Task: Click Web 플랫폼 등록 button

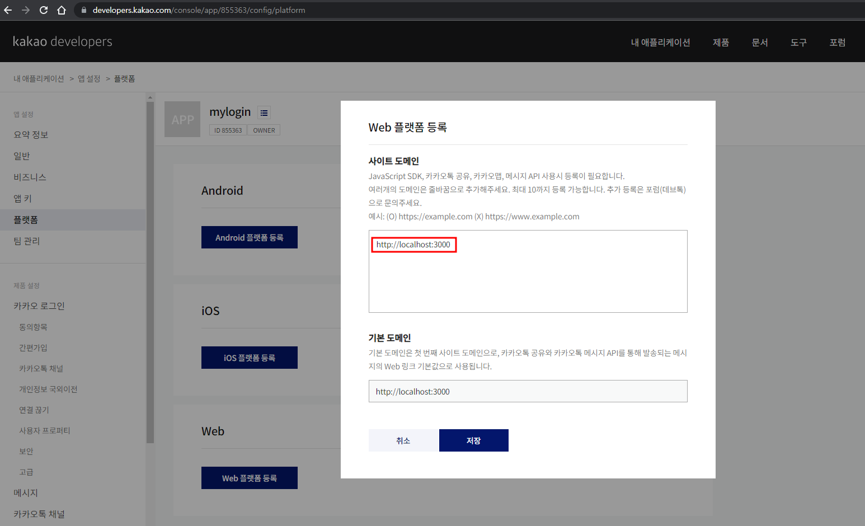Action: click(250, 478)
